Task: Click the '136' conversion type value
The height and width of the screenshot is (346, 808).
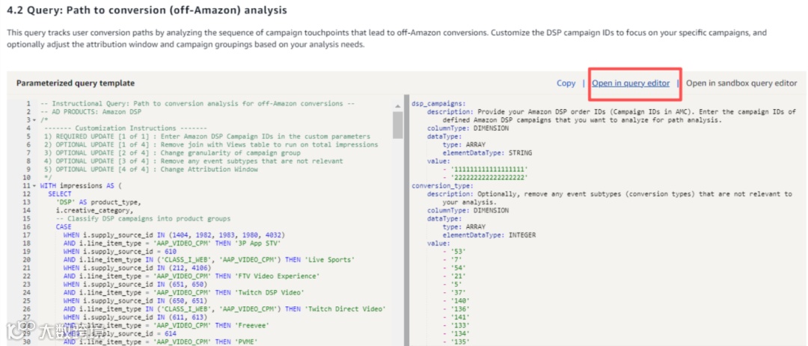Action: coord(459,309)
